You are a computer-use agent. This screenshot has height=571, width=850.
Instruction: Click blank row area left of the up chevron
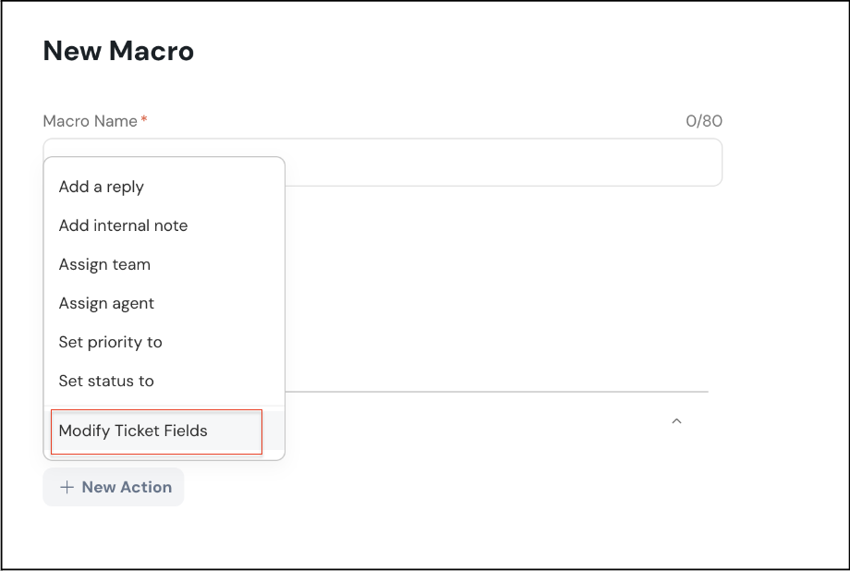(x=462, y=421)
